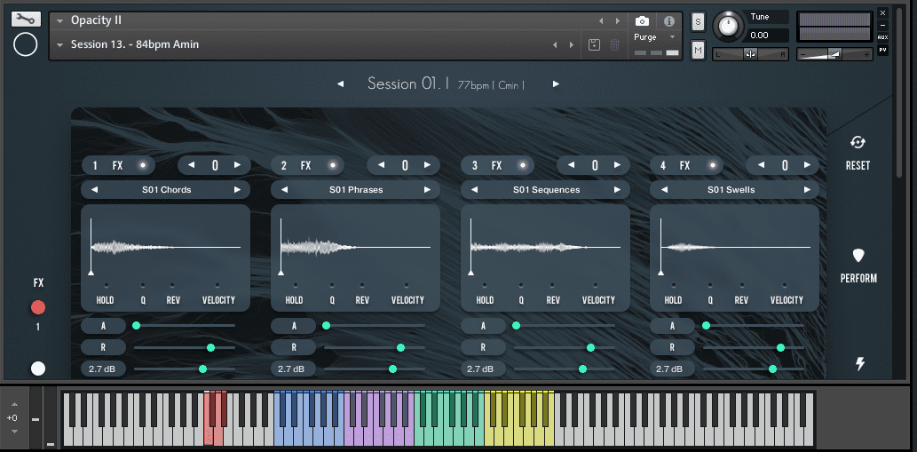Open the info icon in header

point(669,21)
